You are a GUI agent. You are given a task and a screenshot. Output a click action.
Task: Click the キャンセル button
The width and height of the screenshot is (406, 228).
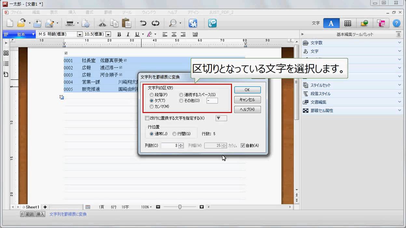[247, 100]
